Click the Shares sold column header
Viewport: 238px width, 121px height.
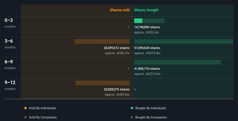(x=120, y=10)
